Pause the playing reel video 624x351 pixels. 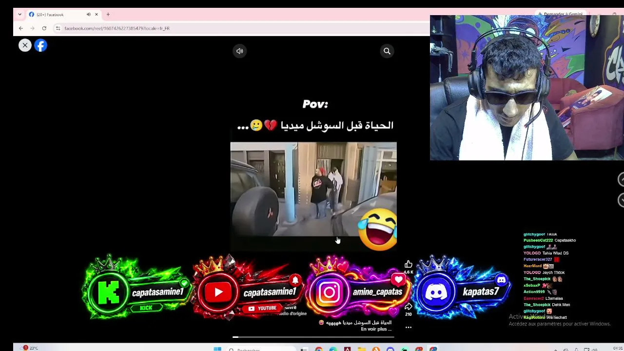click(313, 189)
